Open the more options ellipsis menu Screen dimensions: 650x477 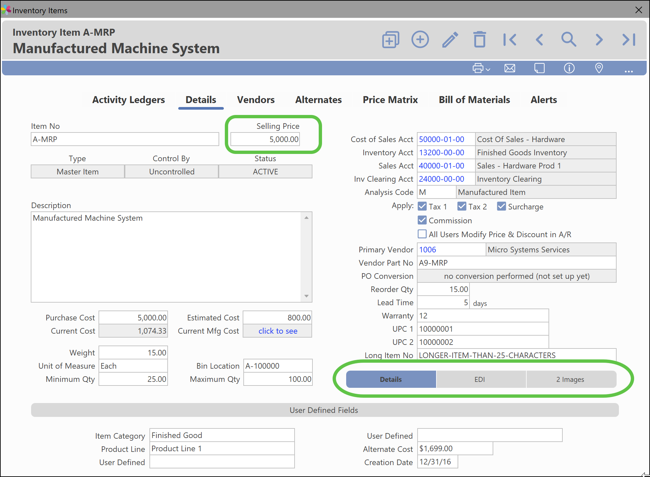(x=629, y=70)
